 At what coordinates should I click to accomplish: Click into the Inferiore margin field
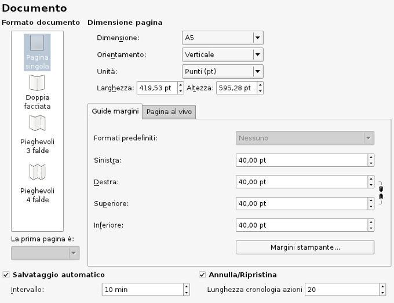(302, 225)
